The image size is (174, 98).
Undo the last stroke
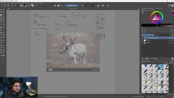(x=12, y=5)
